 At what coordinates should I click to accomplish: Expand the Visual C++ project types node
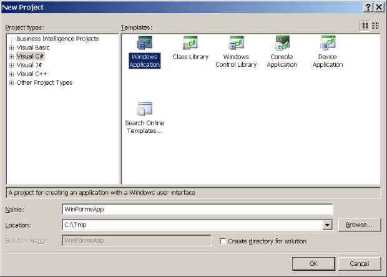pyautogui.click(x=11, y=74)
